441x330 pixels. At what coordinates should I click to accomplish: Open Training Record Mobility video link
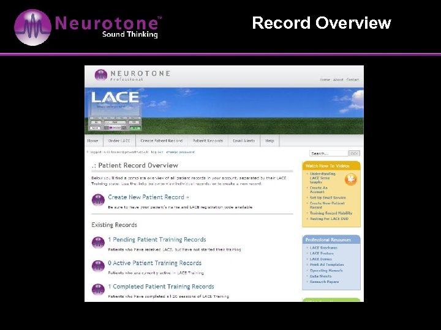click(331, 213)
